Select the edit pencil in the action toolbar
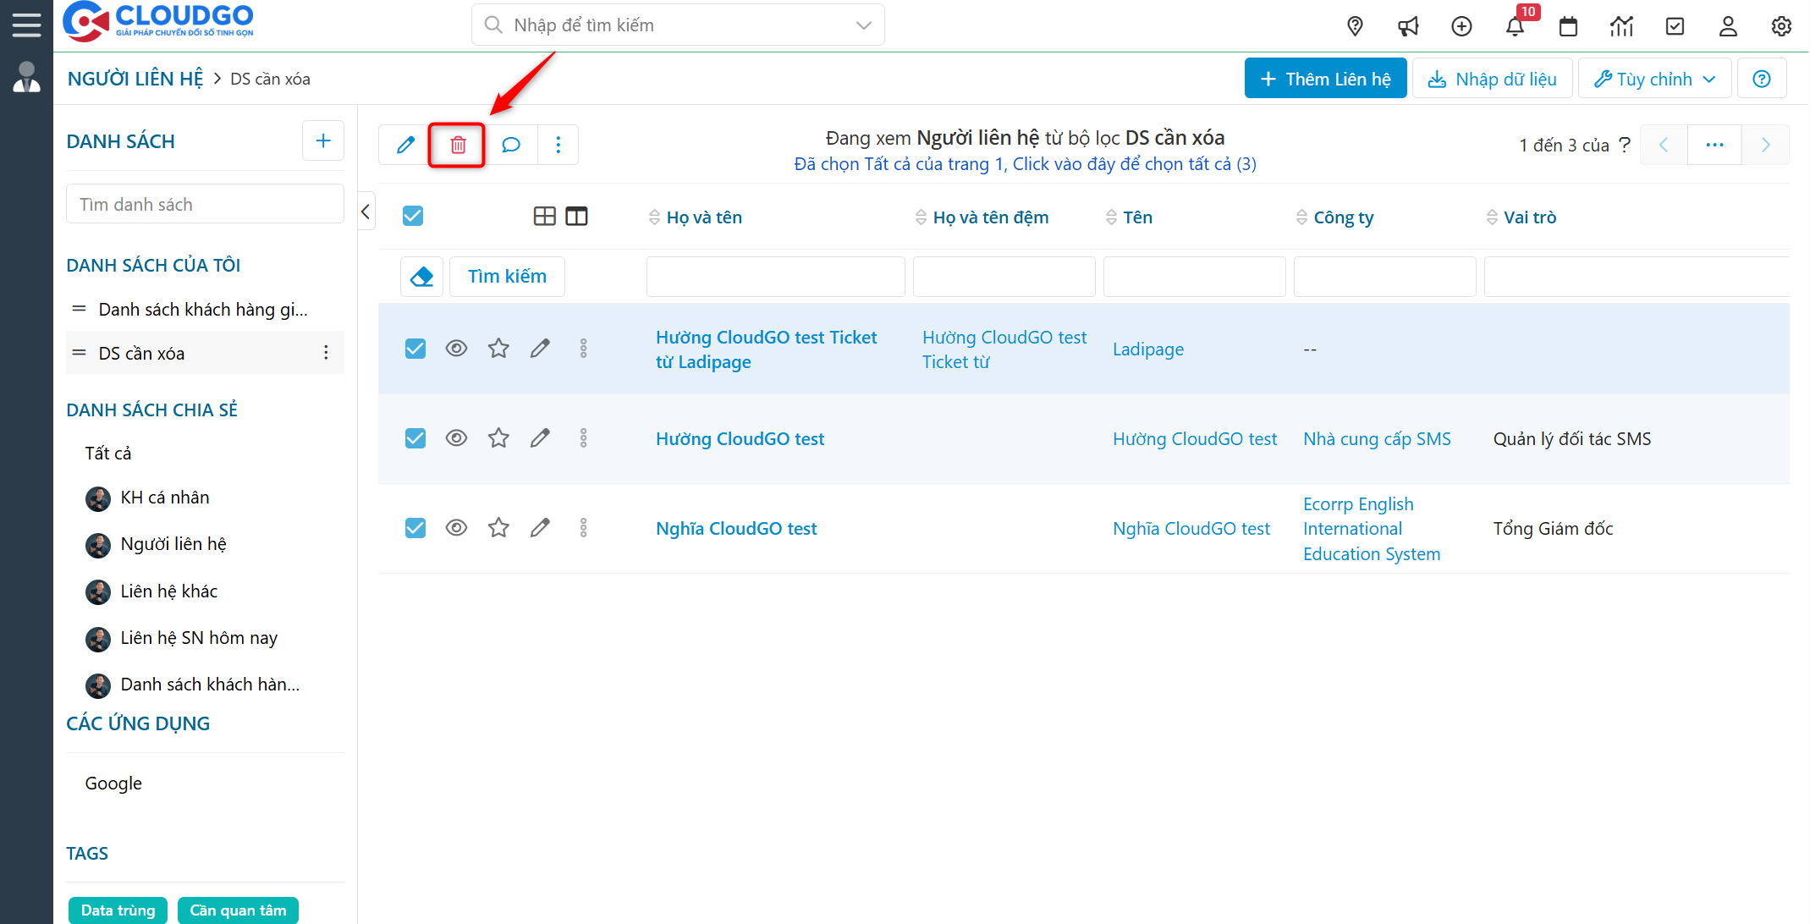 click(404, 145)
